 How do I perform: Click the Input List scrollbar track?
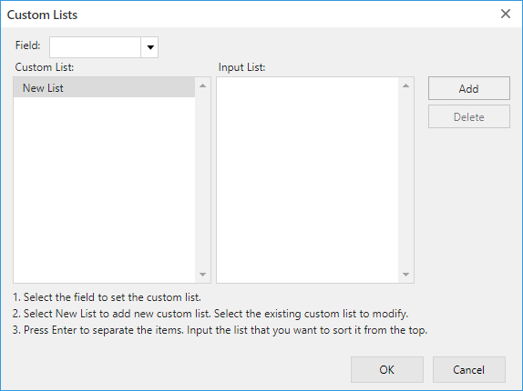(406, 180)
